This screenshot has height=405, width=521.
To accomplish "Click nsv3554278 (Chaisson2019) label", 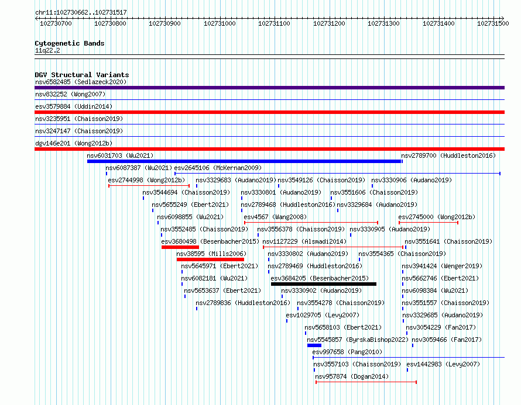I will 341,303.
